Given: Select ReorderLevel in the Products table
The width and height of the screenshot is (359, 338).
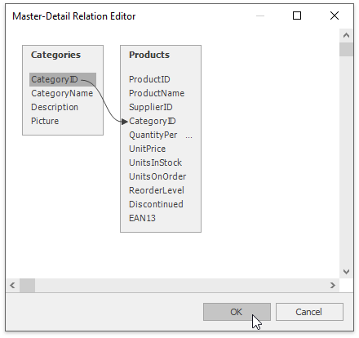Looking at the screenshot, I should tap(157, 190).
